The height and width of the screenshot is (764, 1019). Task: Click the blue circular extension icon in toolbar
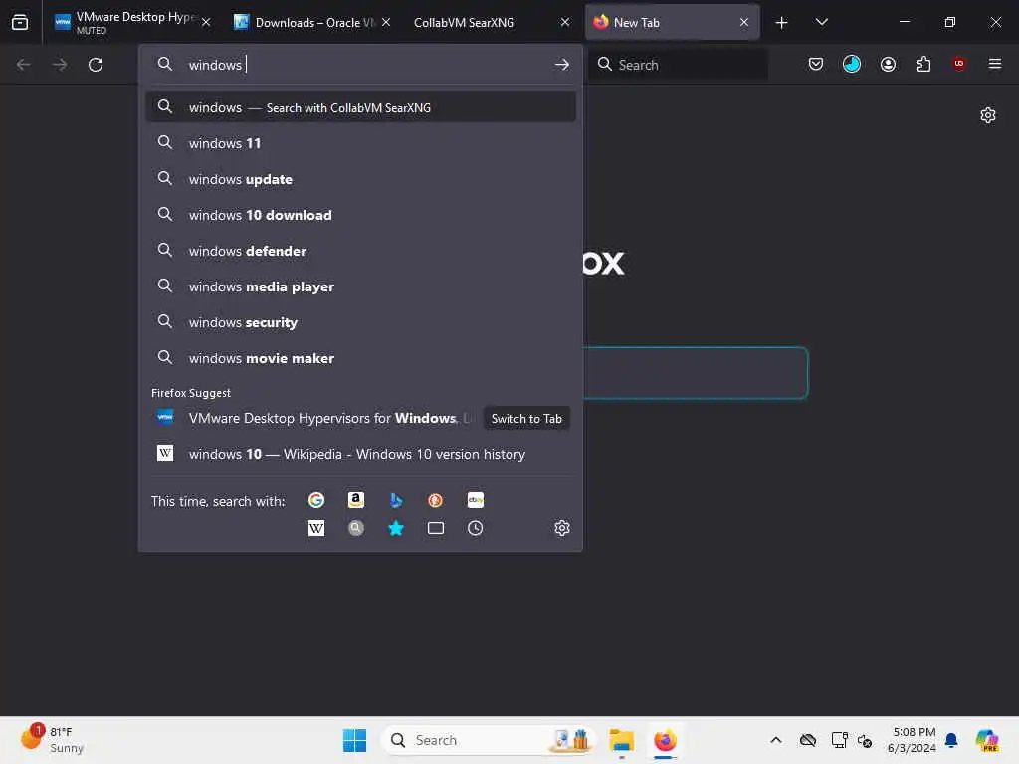[x=852, y=64]
